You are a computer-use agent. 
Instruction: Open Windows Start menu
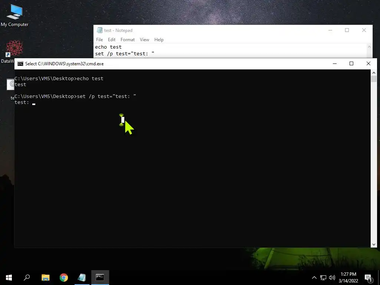click(x=9, y=278)
